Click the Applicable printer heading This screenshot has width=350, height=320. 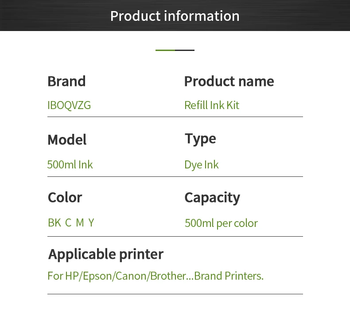(105, 254)
